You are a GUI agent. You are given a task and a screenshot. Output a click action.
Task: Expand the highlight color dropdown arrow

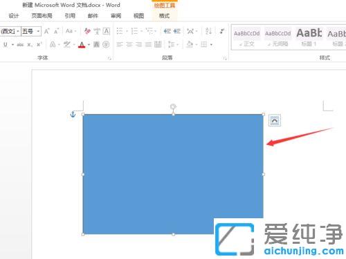coord(74,44)
